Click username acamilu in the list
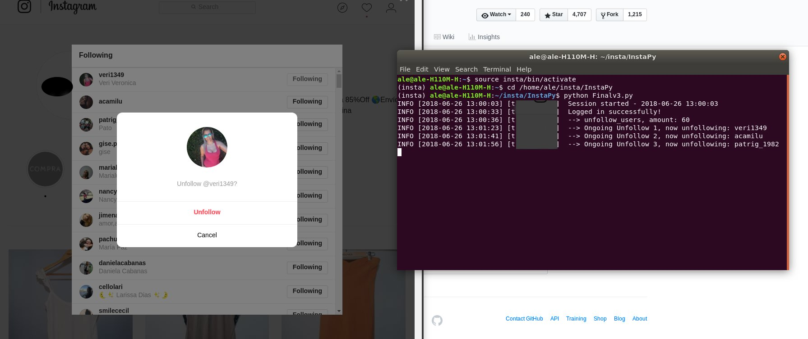808x339 pixels. (111, 101)
